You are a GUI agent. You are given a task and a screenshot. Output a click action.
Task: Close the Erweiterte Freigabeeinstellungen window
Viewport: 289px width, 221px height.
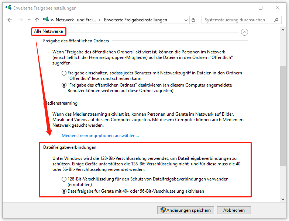pos(278,8)
